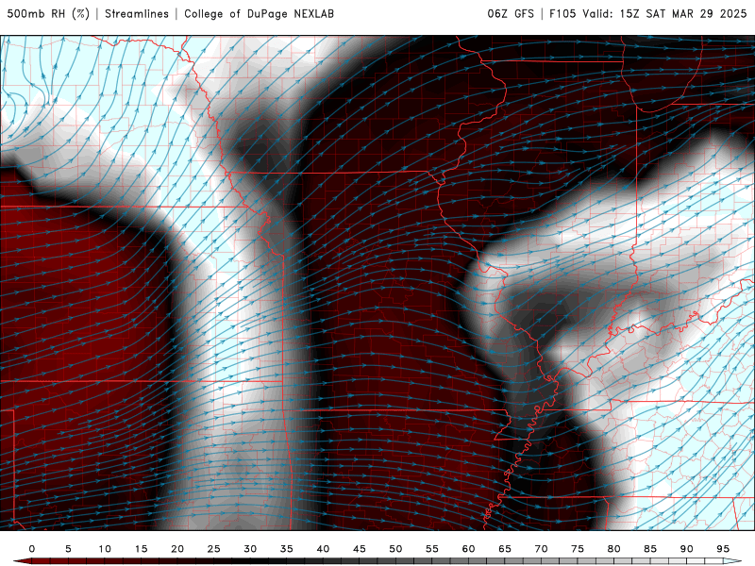Click the '70' label on the color scale

(x=541, y=549)
